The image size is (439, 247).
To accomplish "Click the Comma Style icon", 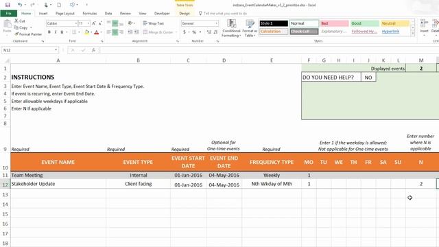I will point(200,32).
